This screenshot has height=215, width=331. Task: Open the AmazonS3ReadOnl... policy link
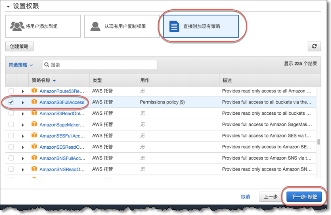pos(62,114)
